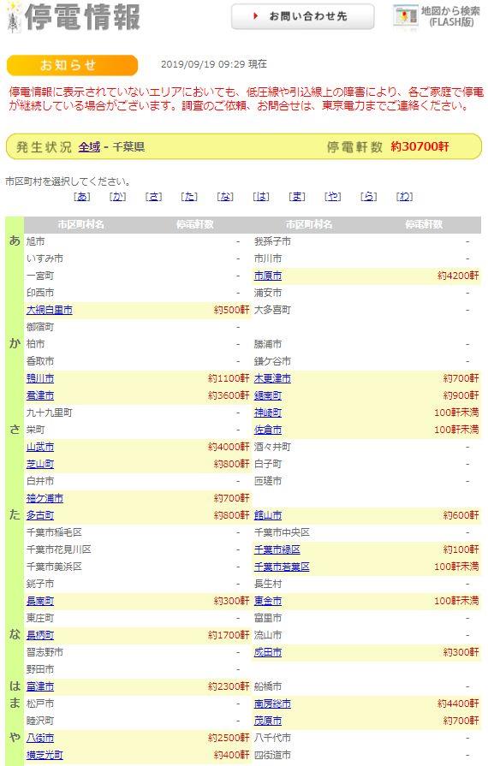Click the お知らせ orange button
The height and width of the screenshot is (766, 488).
point(72,65)
